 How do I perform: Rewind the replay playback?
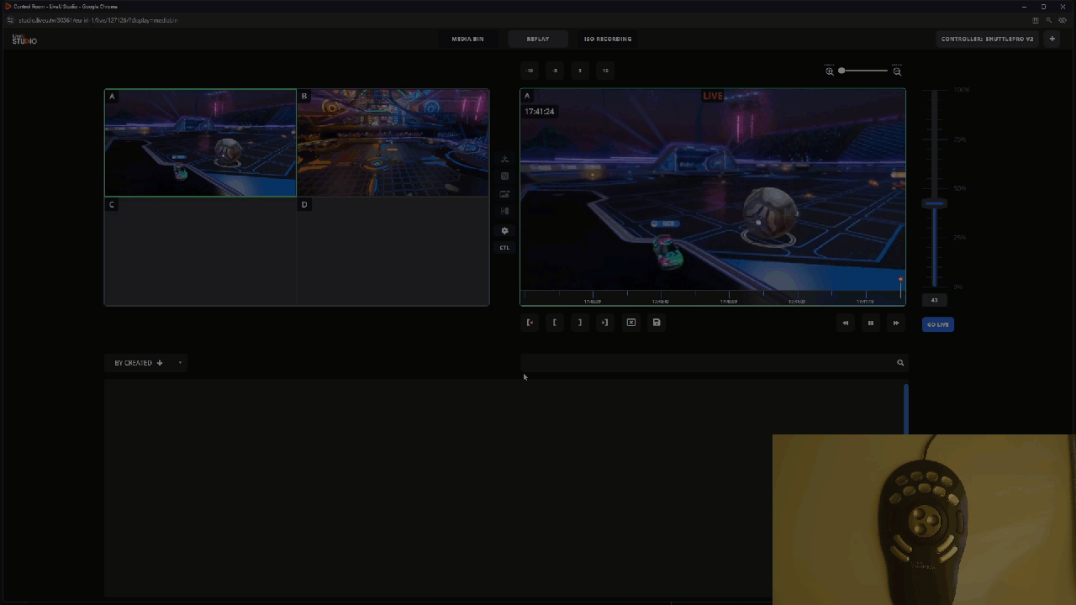point(846,324)
